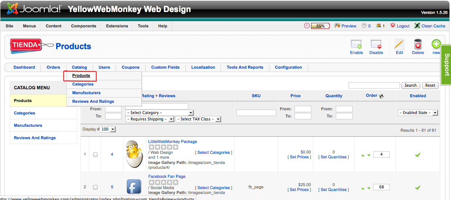Click the SKU filter text field

tap(256, 113)
